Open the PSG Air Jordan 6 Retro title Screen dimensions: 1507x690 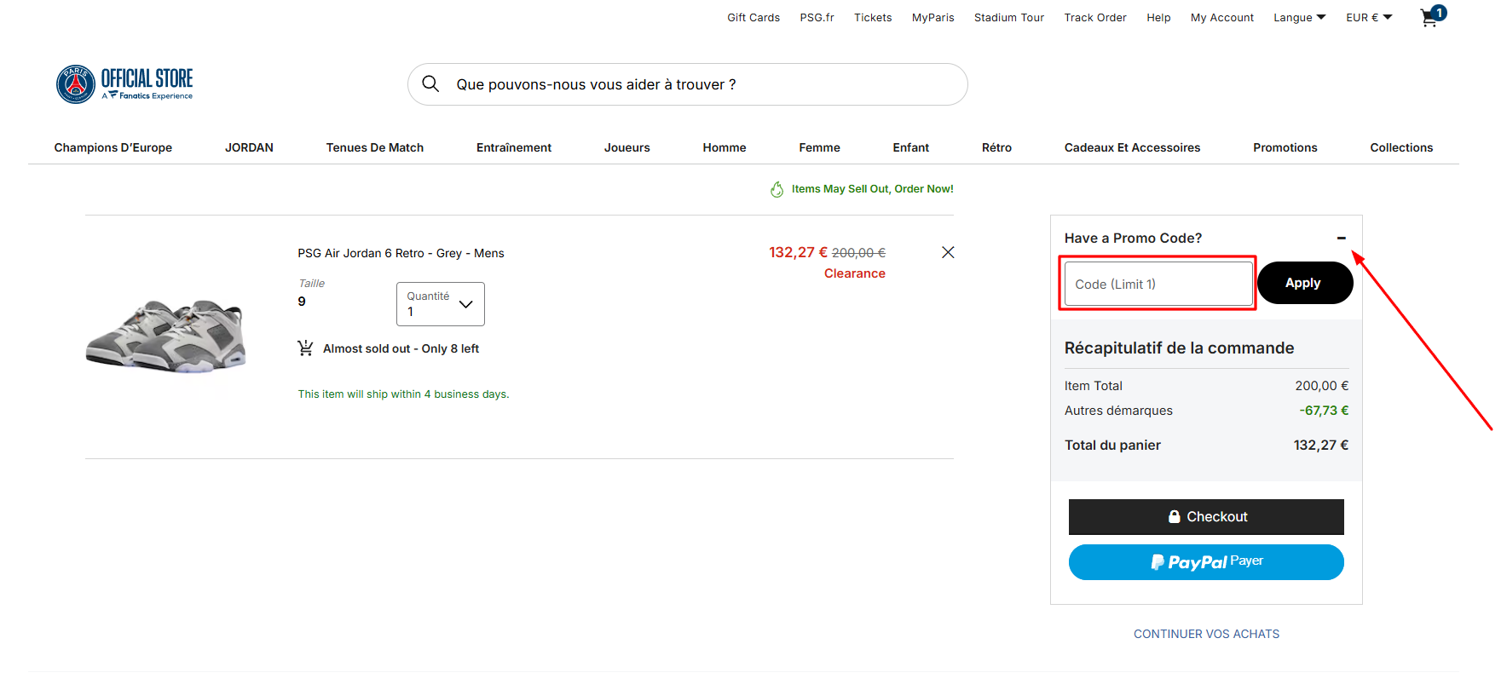(x=401, y=253)
